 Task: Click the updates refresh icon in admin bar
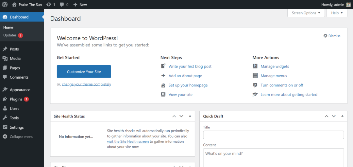click(x=49, y=5)
